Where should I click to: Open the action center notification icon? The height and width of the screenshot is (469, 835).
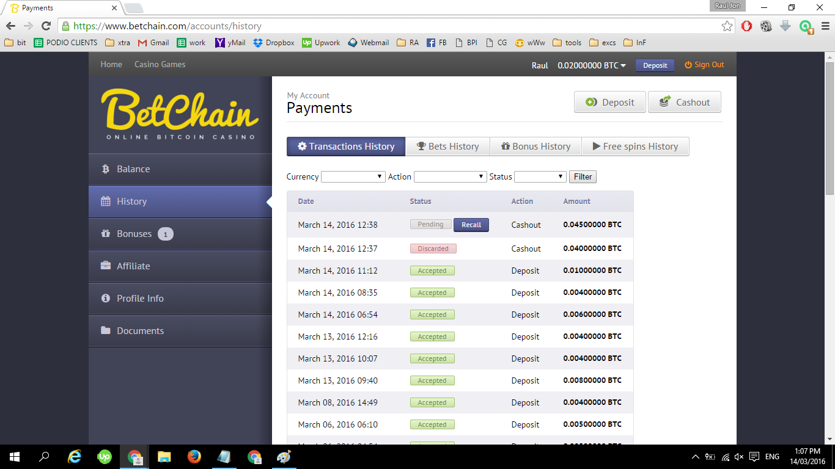754,457
